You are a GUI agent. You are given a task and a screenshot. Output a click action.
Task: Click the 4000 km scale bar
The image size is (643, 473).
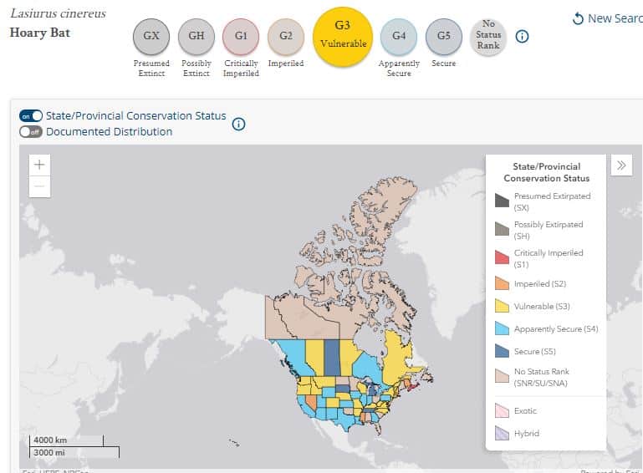click(66, 440)
